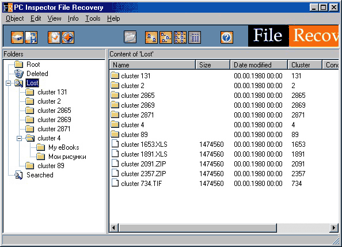
Task: Switch to large icons view
Action: pyautogui.click(x=151, y=37)
